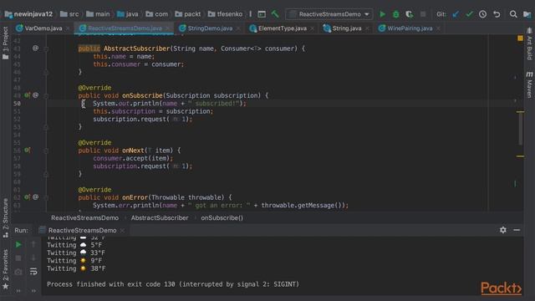Click the override gutter icon beside onSubscribe

coord(27,95)
